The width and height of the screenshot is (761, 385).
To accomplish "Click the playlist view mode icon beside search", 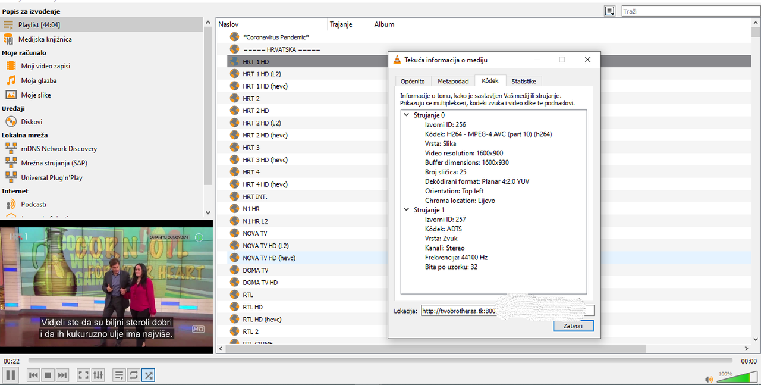I will pos(609,11).
